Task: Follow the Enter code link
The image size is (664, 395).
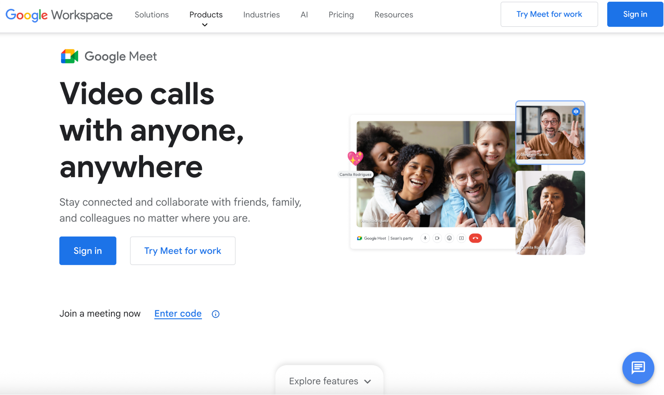Action: click(x=178, y=313)
